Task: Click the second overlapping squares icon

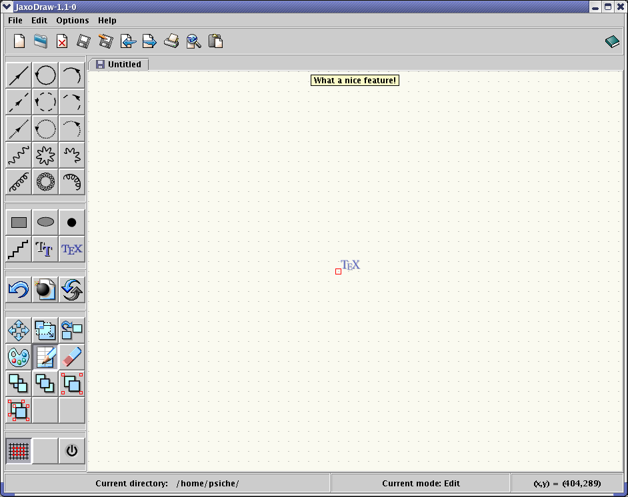Action: click(x=45, y=384)
